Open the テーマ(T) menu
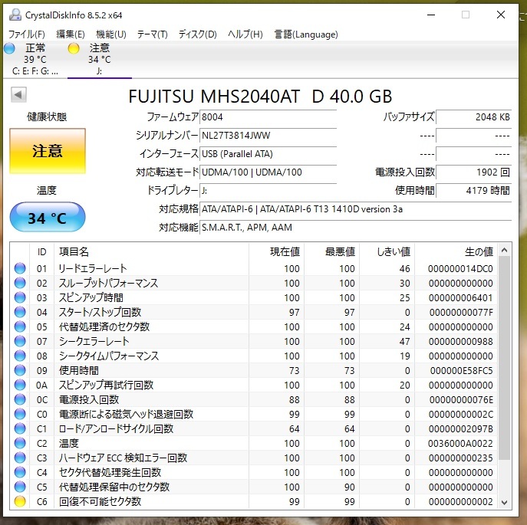527x525 pixels. click(x=152, y=34)
